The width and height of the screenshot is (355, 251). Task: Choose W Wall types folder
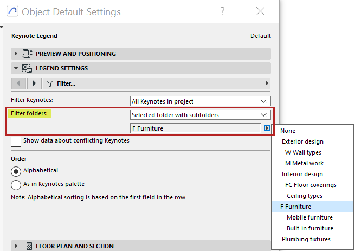point(312,152)
